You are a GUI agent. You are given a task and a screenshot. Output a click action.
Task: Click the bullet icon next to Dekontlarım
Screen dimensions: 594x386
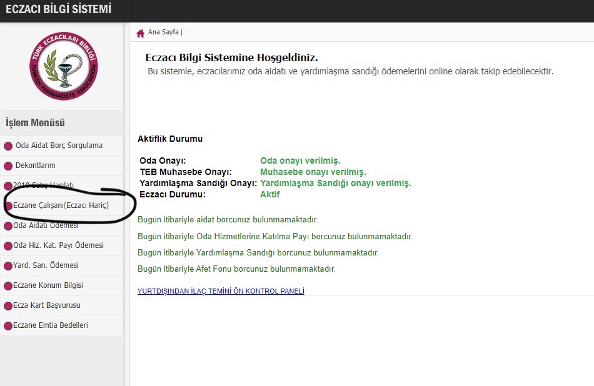coord(8,166)
